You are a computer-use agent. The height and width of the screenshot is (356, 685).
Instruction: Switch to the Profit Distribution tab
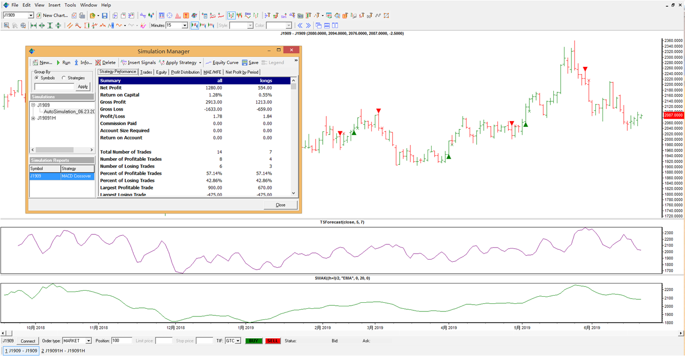click(x=185, y=72)
